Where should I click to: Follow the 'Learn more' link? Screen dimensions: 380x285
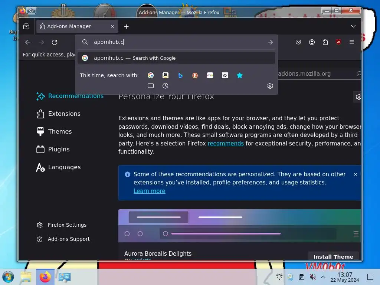149,191
